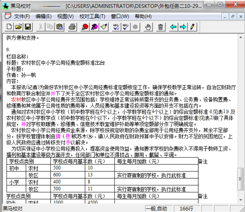Click the DOC document icon beside 文件 menu
This screenshot has width=245, height=212.
pos(8,16)
